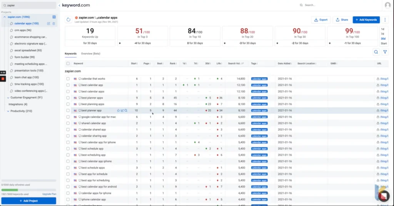394x206 pixels.
Task: Check the box for best app for schedule
Action: pyautogui.click(x=68, y=174)
